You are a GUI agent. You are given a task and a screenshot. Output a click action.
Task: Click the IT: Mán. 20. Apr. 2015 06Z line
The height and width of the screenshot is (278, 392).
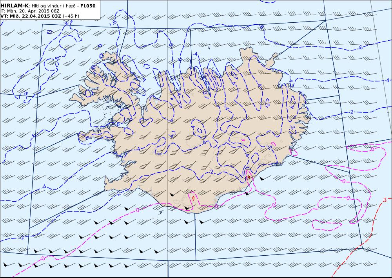pyautogui.click(x=30, y=11)
